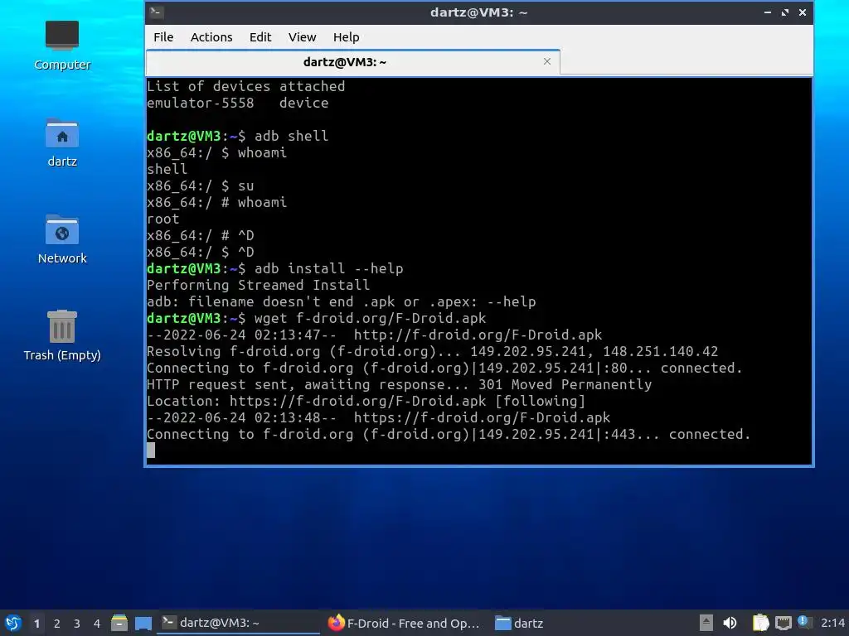Viewport: 849px width, 636px height.
Task: Click the '301 Moved Permanently' response line
Action: point(399,384)
